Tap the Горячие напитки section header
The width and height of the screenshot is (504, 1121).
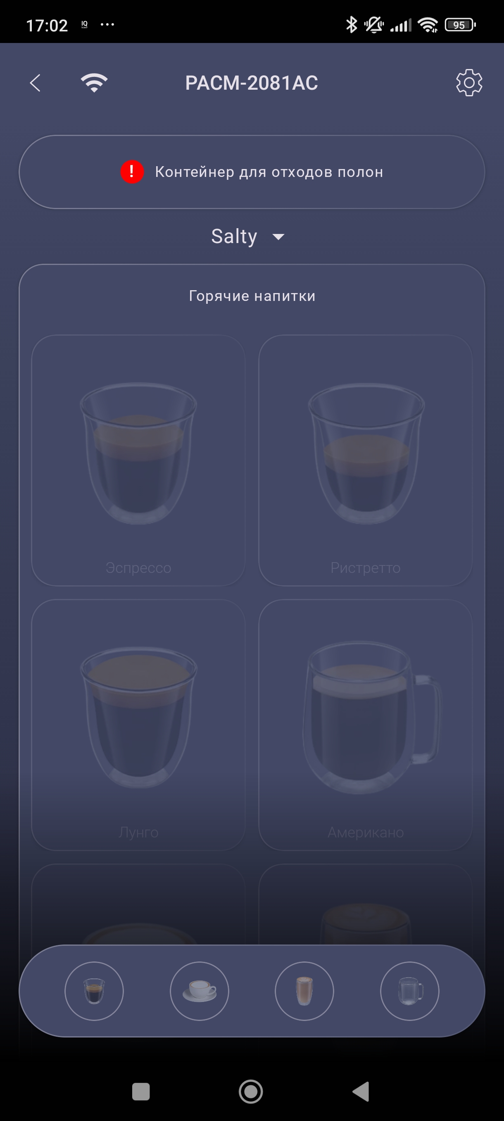coord(252,296)
